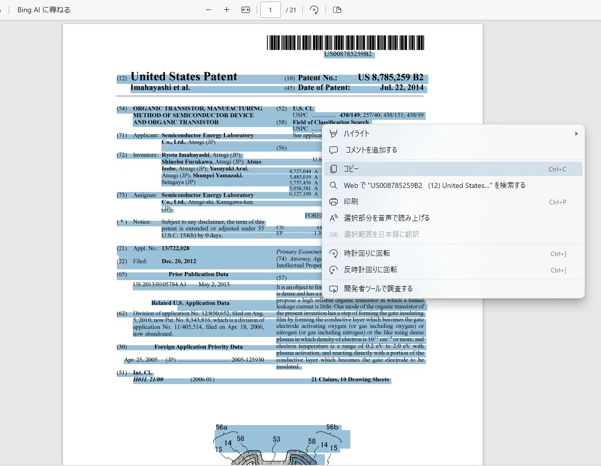This screenshot has height=466, width=601.
Task: Select 印刷 from context menu
Action: click(x=453, y=202)
